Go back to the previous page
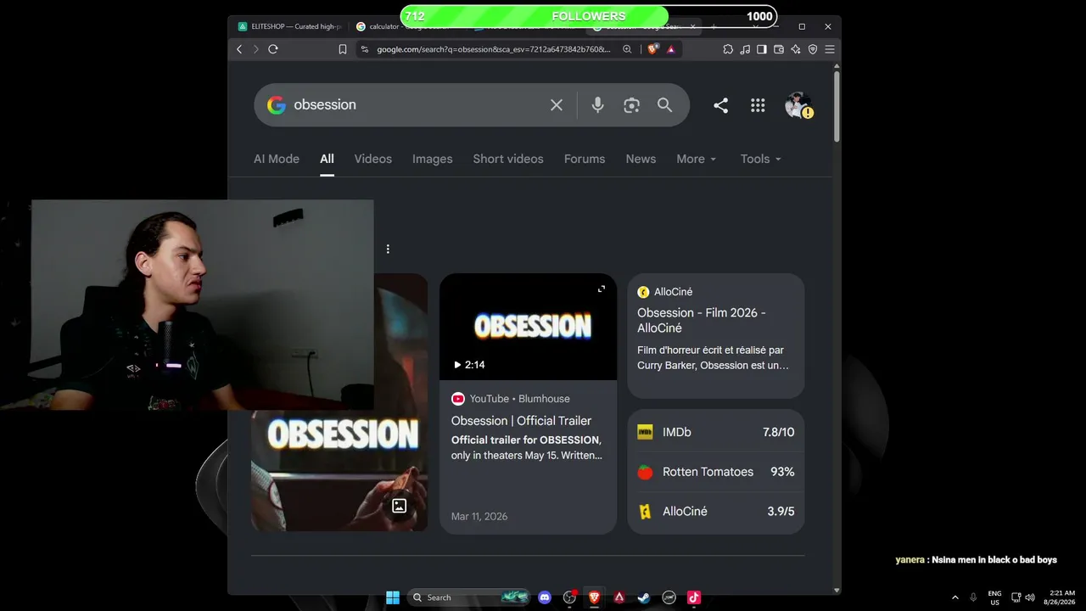Image resolution: width=1086 pixels, height=611 pixels. pyautogui.click(x=239, y=49)
